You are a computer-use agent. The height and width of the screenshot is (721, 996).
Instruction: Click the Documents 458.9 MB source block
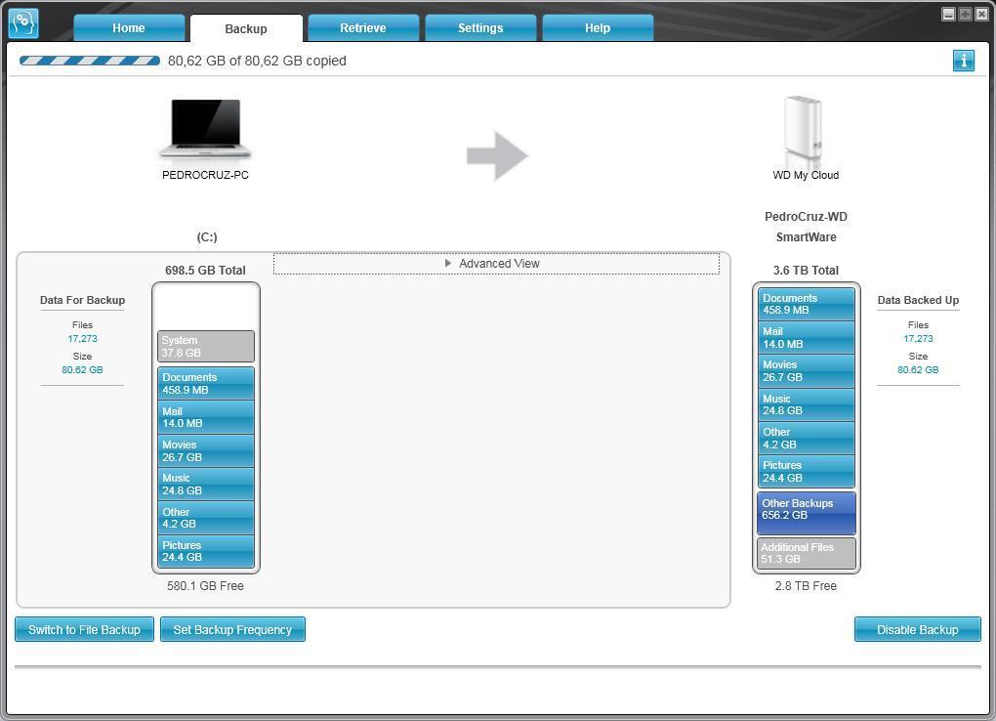coord(206,383)
